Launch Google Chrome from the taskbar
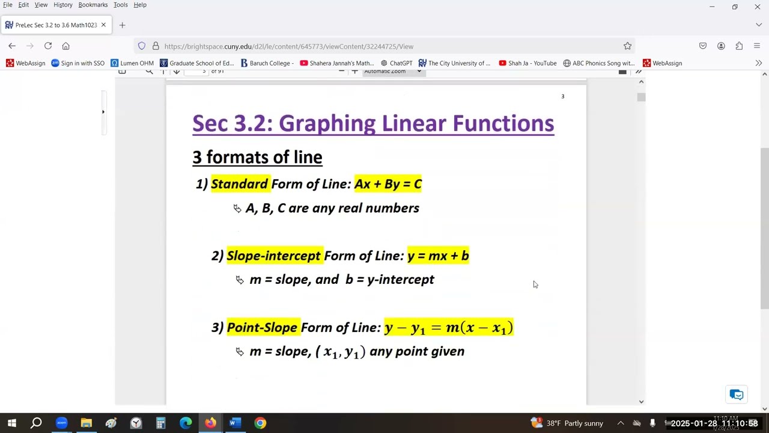 pyautogui.click(x=260, y=423)
